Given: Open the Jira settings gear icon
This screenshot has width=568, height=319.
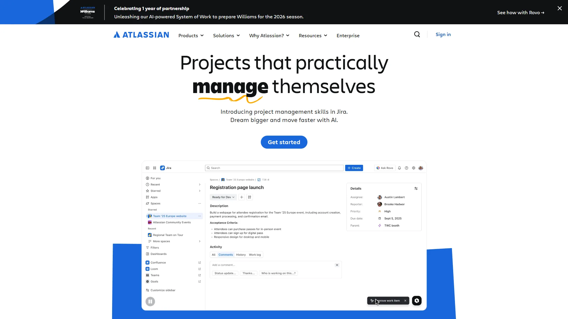Looking at the screenshot, I should [x=414, y=168].
